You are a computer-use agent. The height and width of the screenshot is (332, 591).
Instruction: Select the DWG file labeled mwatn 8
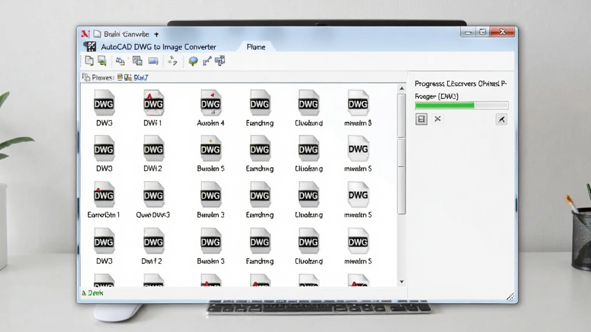pos(358,108)
